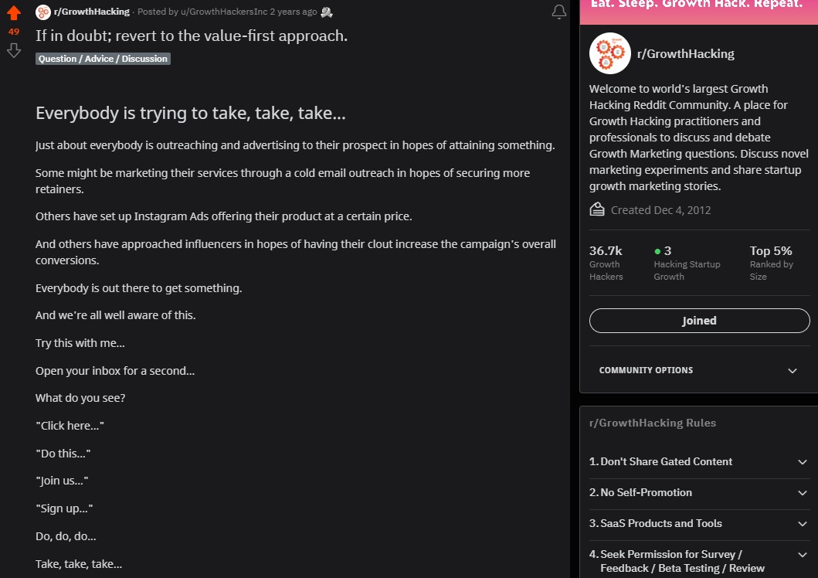Click the post title text

(x=191, y=36)
